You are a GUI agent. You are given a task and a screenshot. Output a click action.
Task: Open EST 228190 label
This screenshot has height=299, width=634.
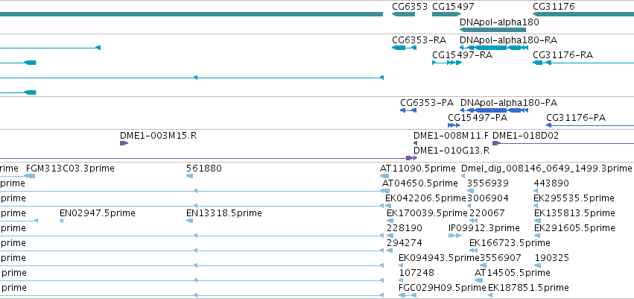pyautogui.click(x=405, y=227)
